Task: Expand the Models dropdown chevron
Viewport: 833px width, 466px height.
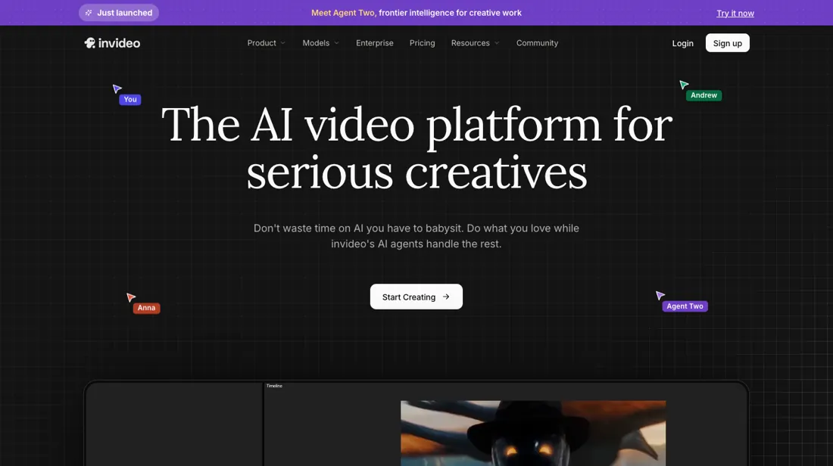Action: pos(337,43)
